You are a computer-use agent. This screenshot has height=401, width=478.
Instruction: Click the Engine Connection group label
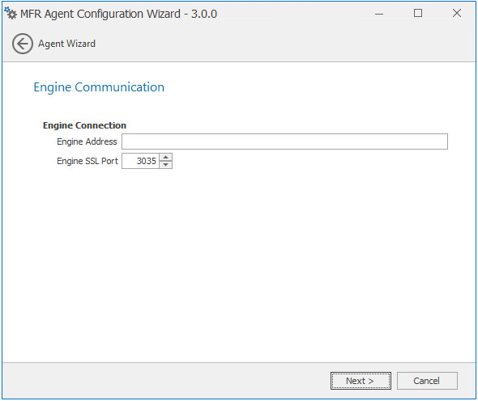pyautogui.click(x=84, y=125)
